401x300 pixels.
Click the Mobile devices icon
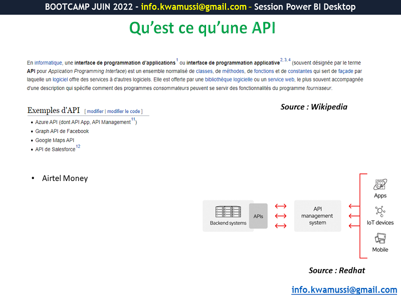[380, 238]
